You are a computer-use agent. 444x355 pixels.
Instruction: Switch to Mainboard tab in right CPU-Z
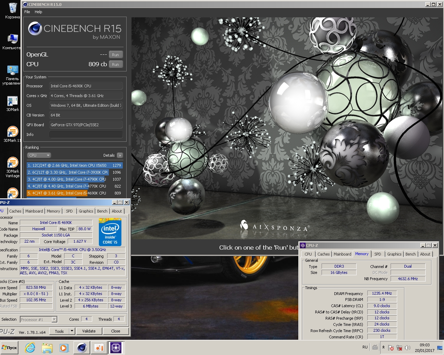point(342,254)
